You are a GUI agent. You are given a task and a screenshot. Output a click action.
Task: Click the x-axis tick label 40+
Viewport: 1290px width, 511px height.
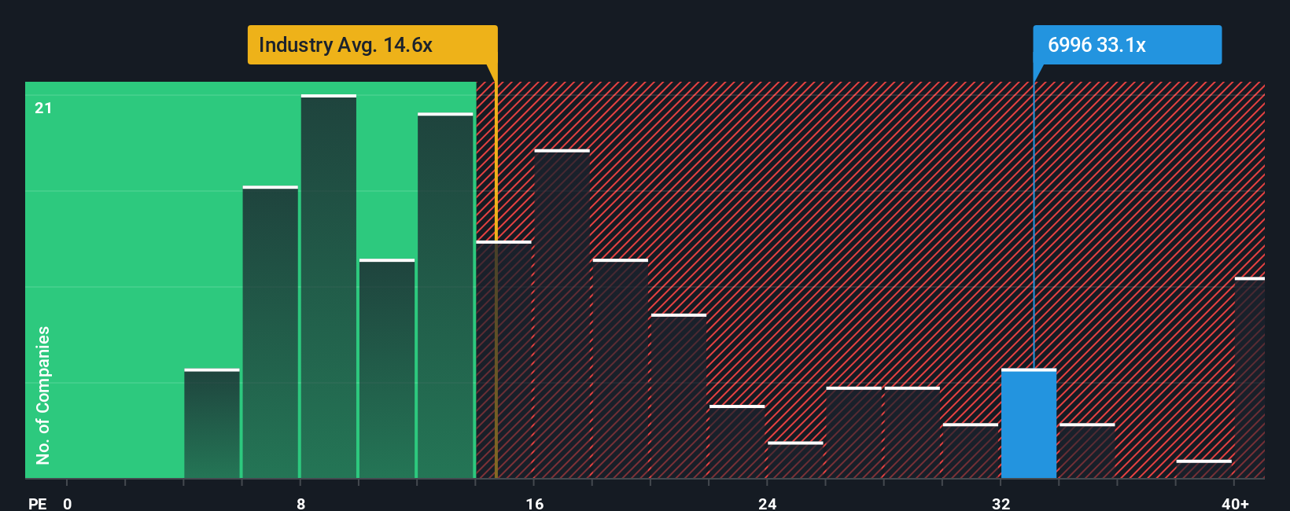click(x=1235, y=503)
